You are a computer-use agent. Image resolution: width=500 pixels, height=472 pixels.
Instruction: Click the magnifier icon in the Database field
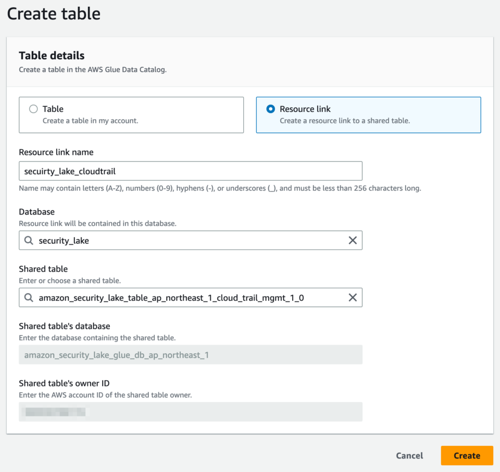point(28,240)
